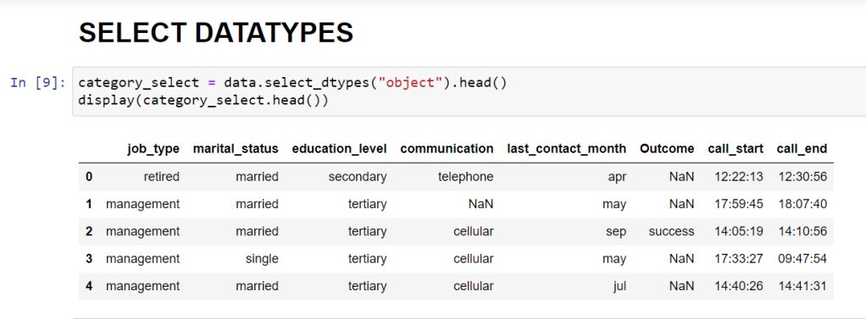Click the 'telephone' communication cell

(x=465, y=177)
